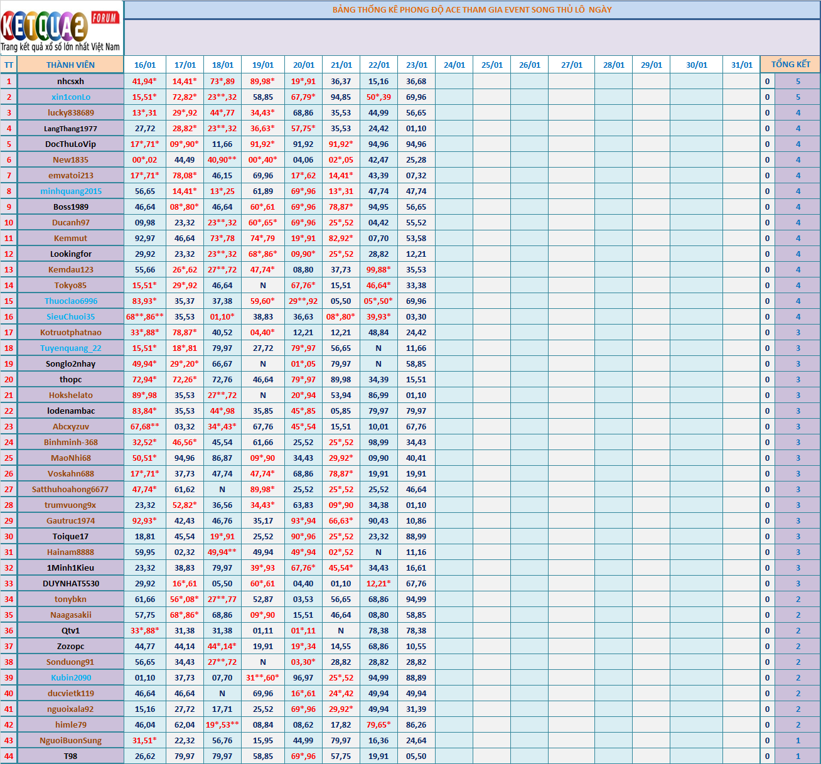The image size is (821, 764).
Task: Select member name NguoiBuonSung
Action: [70, 740]
